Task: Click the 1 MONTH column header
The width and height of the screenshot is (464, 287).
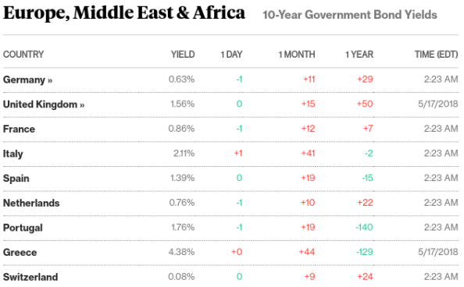Action: pyautogui.click(x=297, y=55)
